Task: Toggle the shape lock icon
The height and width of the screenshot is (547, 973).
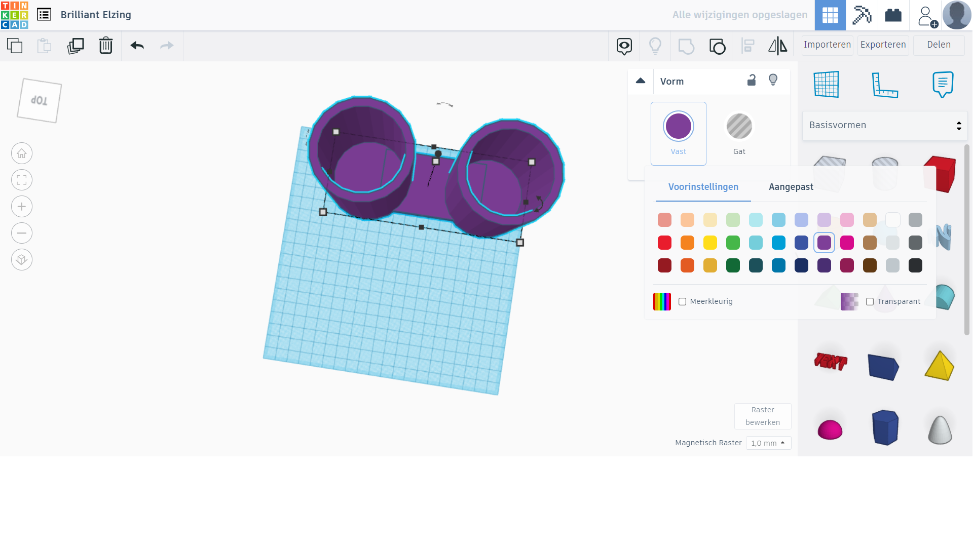Action: coord(752,80)
